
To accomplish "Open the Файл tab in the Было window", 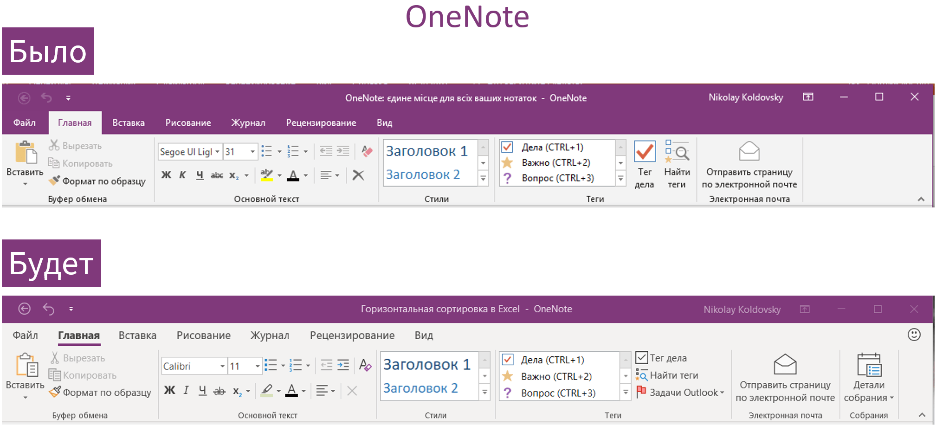I will tap(25, 123).
